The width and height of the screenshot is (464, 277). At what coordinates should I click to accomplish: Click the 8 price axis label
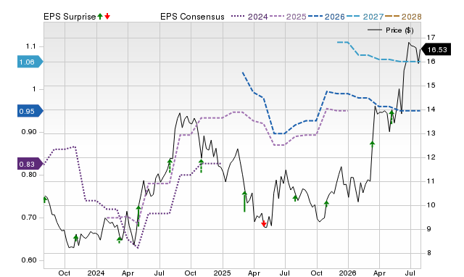click(429, 253)
